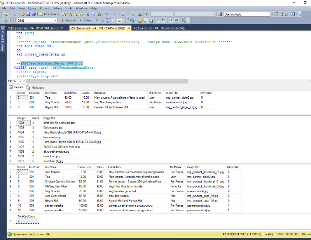The width and height of the screenshot is (311, 240).
Task: Click the Undo arrow icon
Action: click(x=106, y=14)
